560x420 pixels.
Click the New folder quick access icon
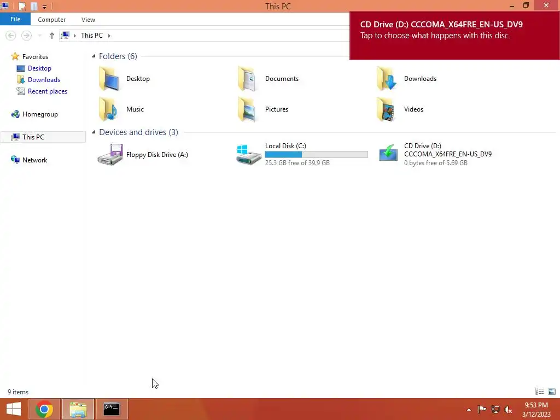tap(34, 7)
